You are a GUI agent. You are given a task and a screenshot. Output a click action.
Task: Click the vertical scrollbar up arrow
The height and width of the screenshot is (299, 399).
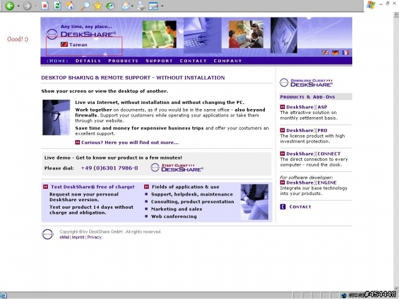tap(397, 15)
